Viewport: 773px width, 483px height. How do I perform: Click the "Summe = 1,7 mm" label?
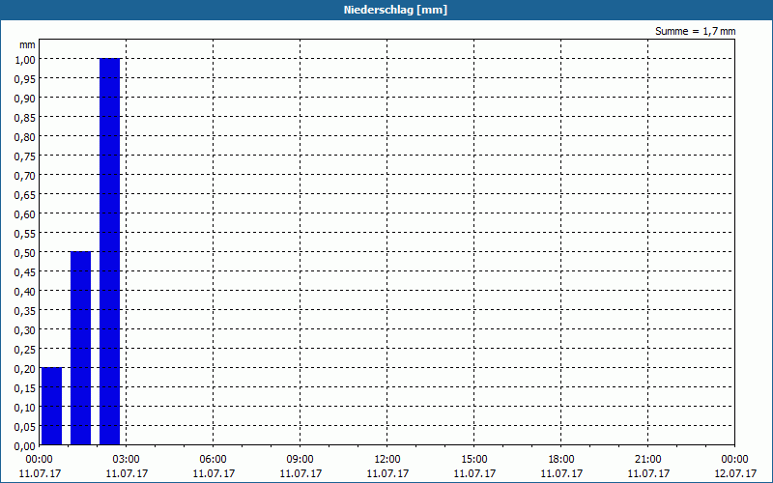pos(695,31)
